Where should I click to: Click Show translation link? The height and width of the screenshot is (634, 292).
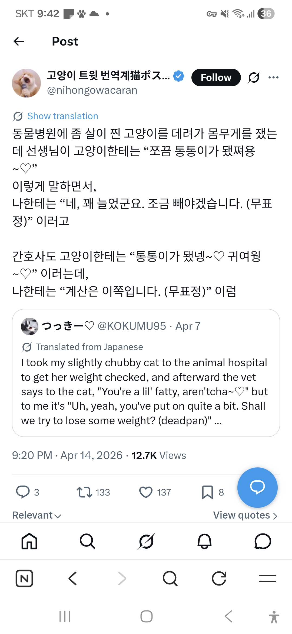[x=62, y=116]
